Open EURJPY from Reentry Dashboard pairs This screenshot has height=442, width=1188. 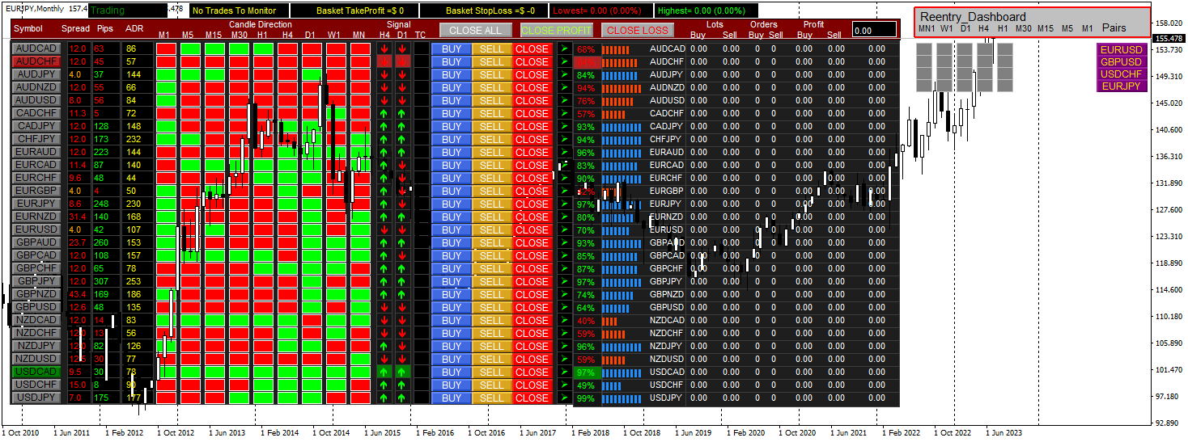pyautogui.click(x=1122, y=86)
